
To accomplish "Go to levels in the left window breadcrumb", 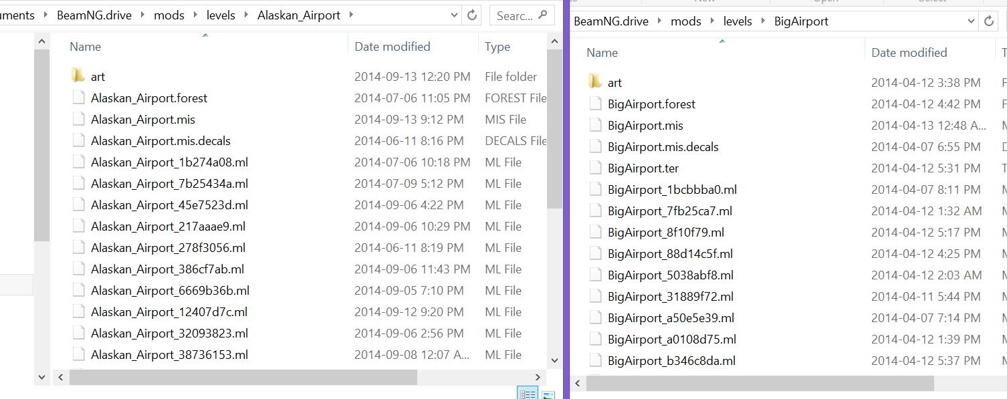I will [x=221, y=15].
